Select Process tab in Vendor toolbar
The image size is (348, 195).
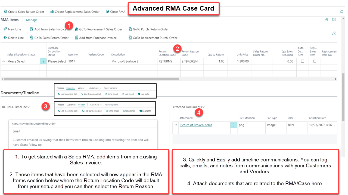(x=60, y=105)
